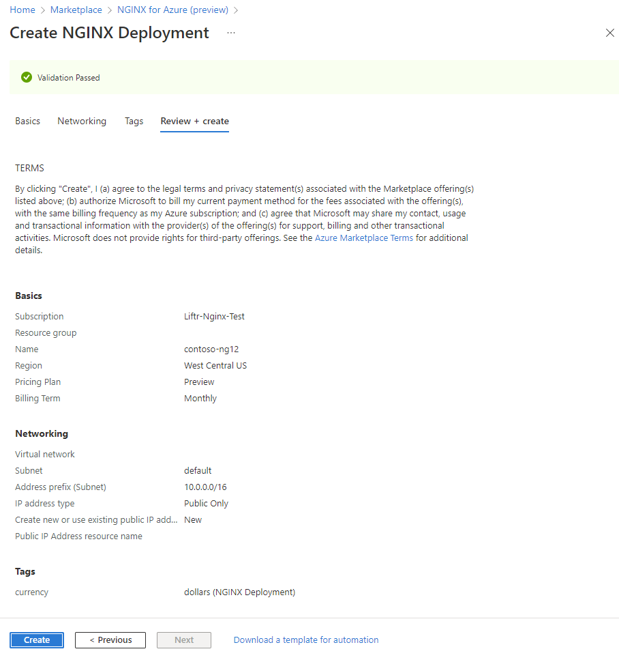
Task: Click the Validation Passed message text
Action: click(69, 78)
